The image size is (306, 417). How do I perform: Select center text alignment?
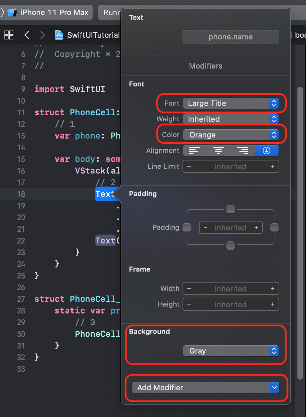click(x=219, y=151)
